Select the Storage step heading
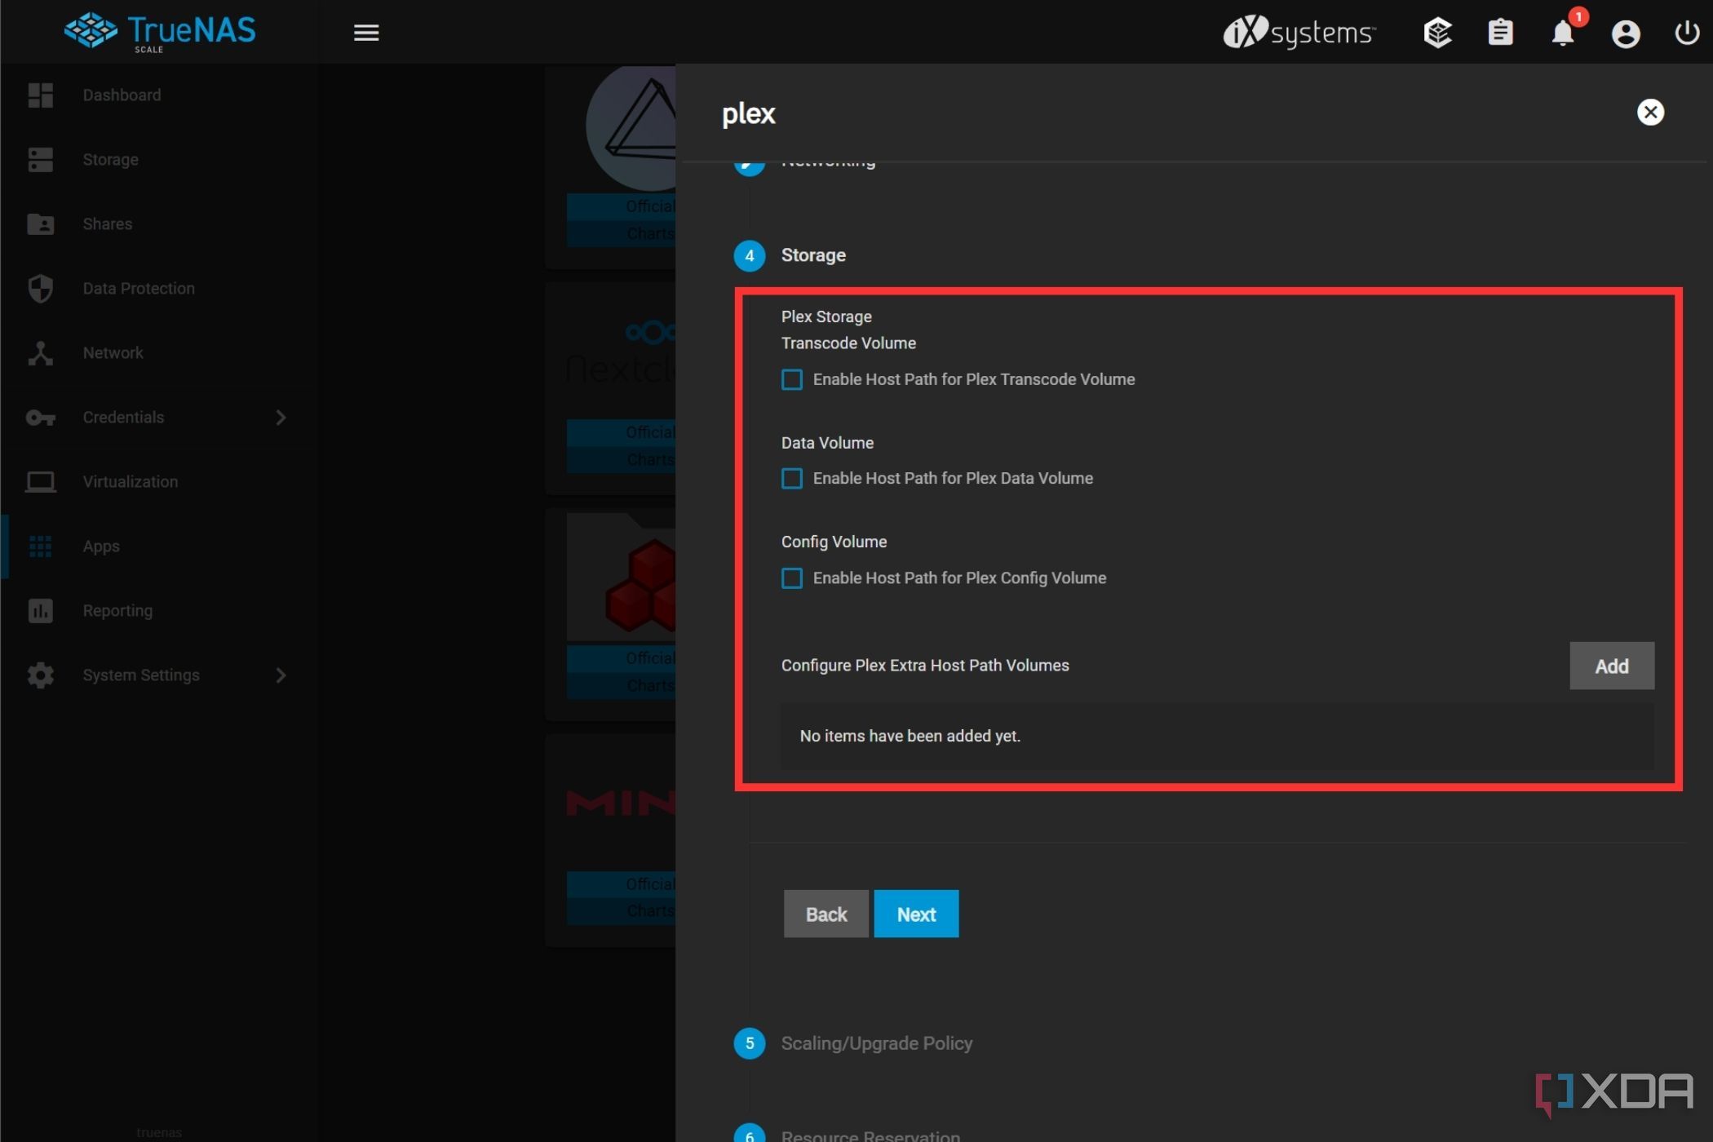Screen dimensions: 1713x1142 point(813,255)
